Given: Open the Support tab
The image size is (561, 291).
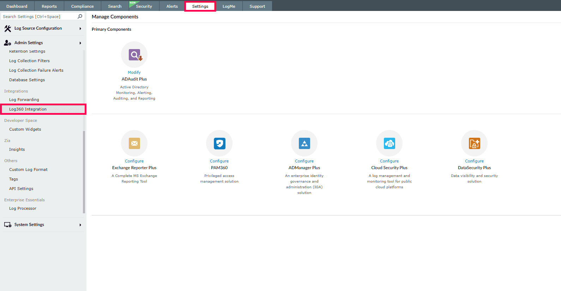Looking at the screenshot, I should (x=257, y=6).
